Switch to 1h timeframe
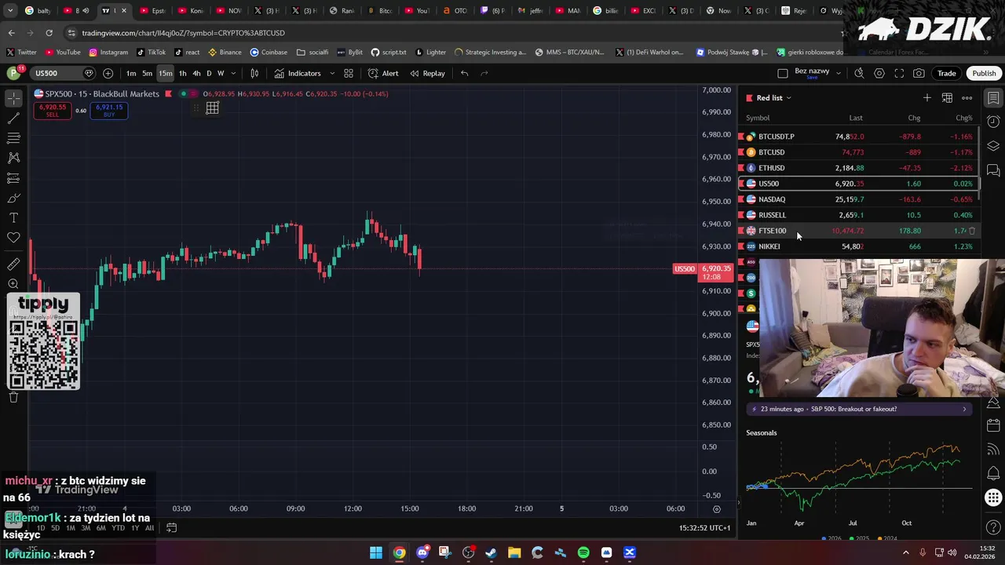 click(182, 73)
